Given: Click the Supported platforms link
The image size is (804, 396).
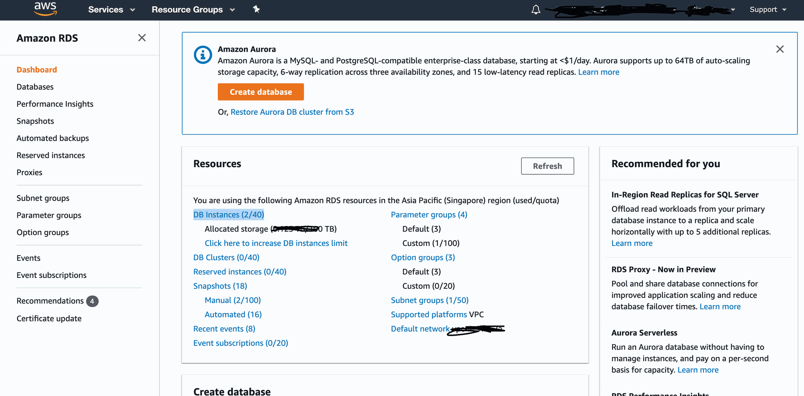Looking at the screenshot, I should click(x=429, y=314).
